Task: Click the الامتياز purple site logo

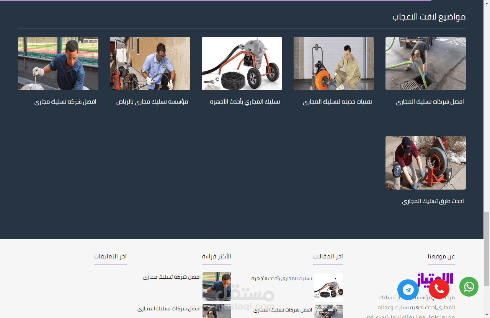Action: pos(435,279)
